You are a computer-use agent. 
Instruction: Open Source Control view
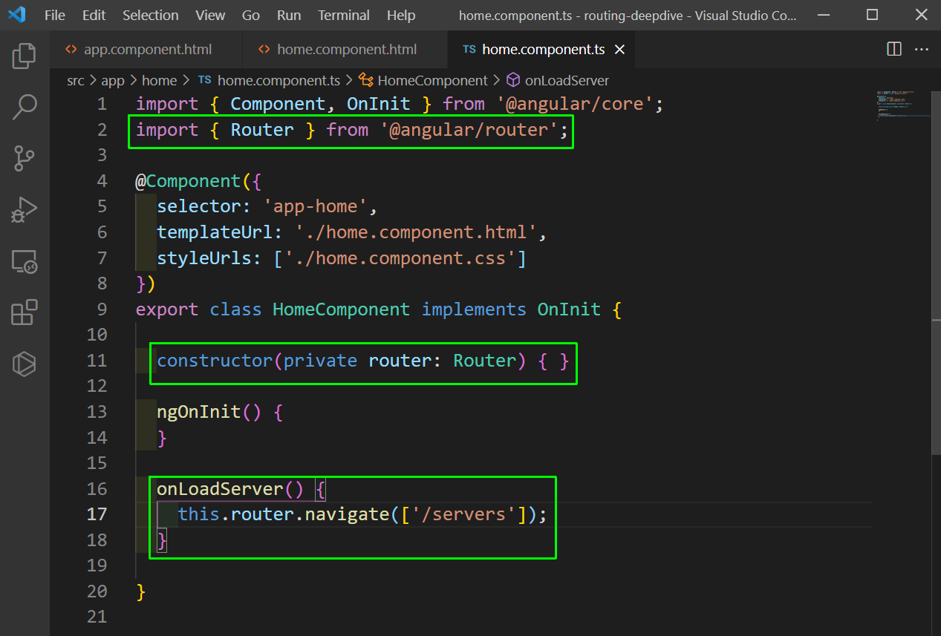click(x=25, y=158)
